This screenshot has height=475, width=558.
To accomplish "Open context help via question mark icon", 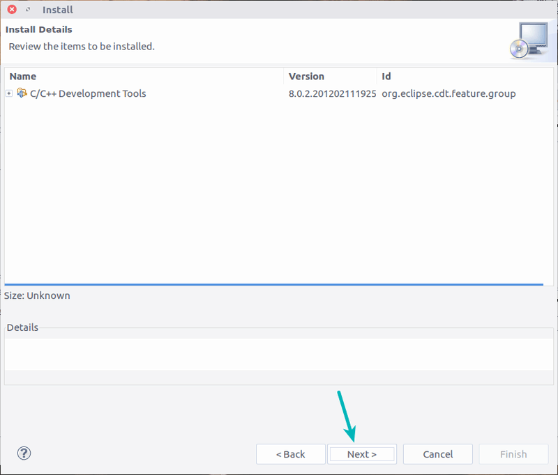I will pyautogui.click(x=24, y=453).
